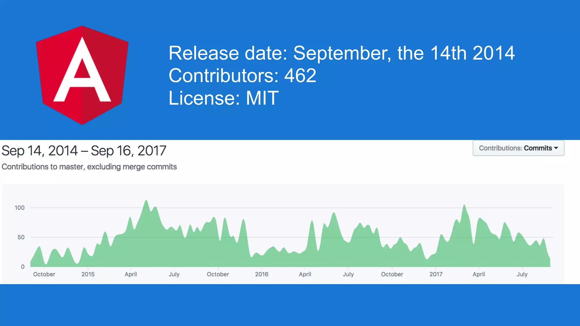Click the highest commit peak in mid-2015
This screenshot has width=580, height=326.
[146, 201]
